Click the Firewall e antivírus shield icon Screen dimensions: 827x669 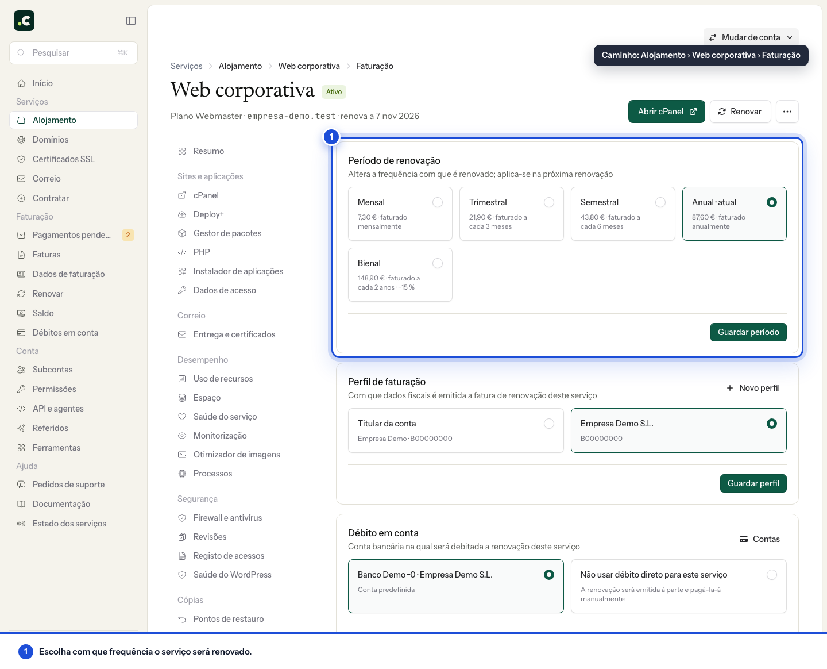(182, 518)
